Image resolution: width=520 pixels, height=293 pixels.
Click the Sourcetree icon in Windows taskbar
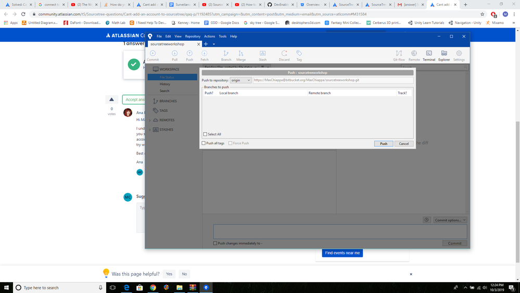tap(206, 288)
